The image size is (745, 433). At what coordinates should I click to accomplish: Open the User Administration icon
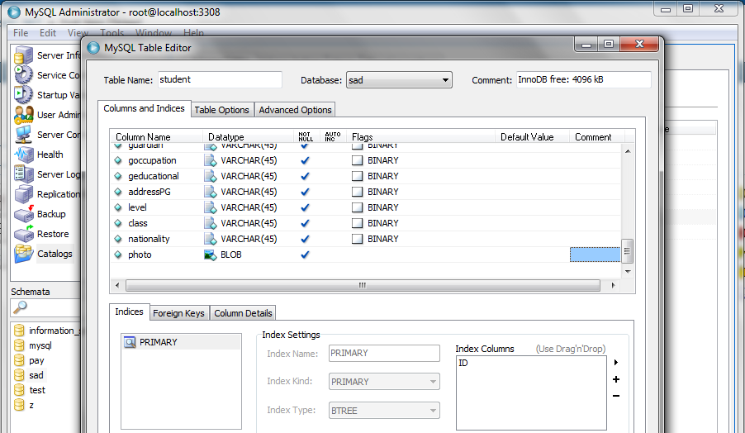coord(23,115)
